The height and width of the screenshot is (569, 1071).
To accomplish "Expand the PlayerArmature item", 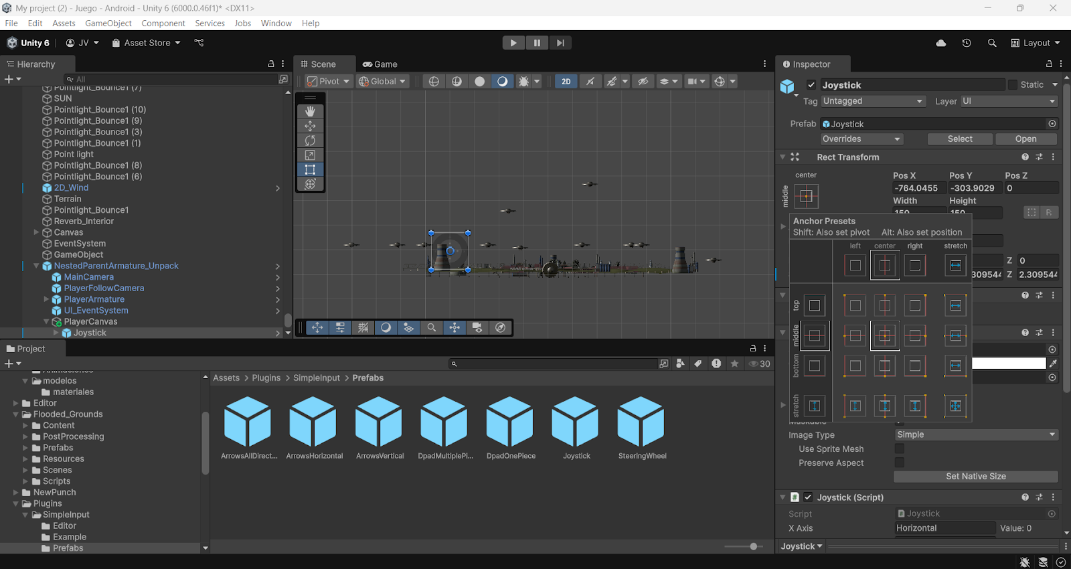I will [46, 299].
